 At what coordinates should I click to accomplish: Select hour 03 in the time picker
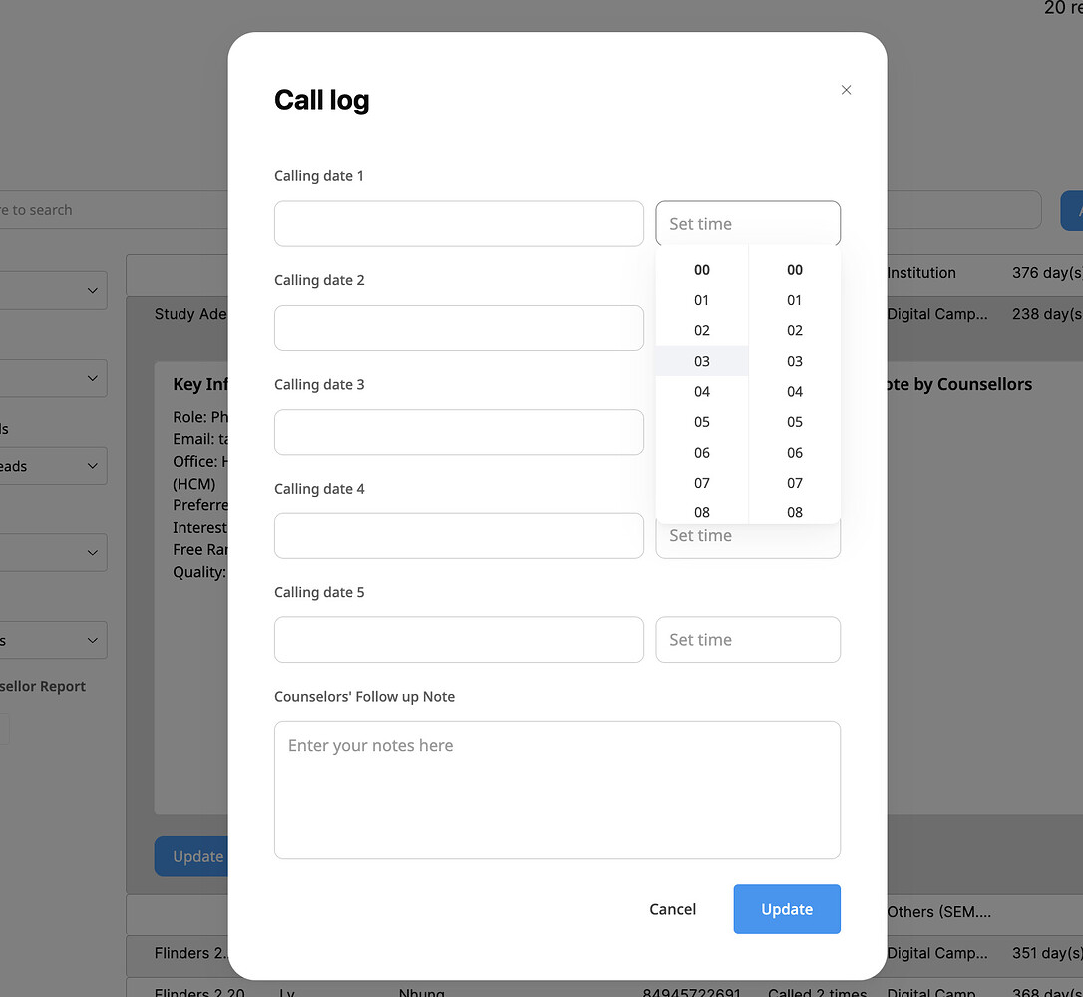701,361
